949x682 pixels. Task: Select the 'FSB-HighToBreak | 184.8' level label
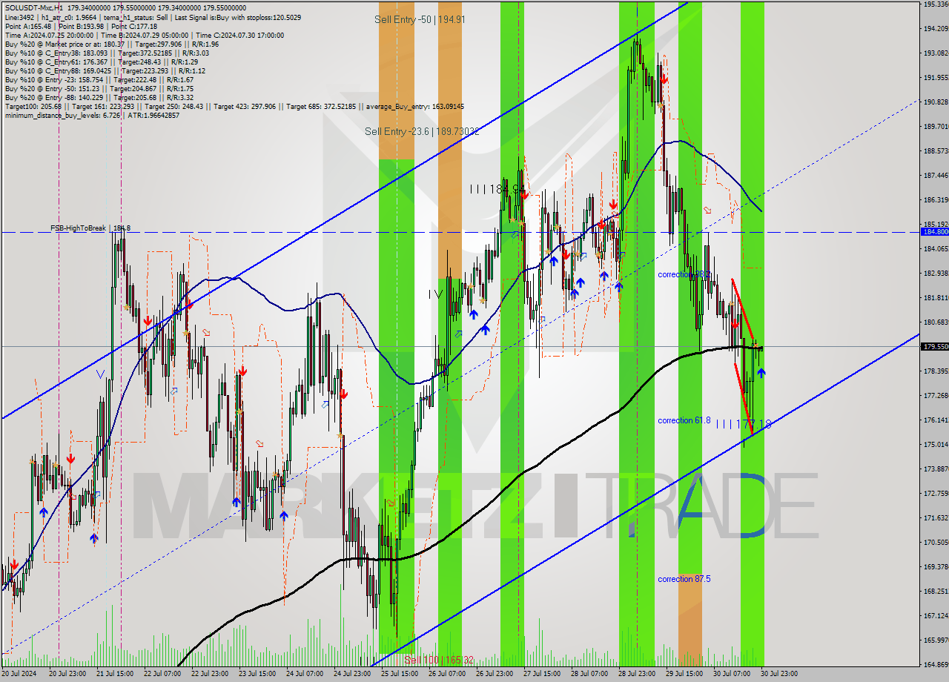click(x=90, y=228)
